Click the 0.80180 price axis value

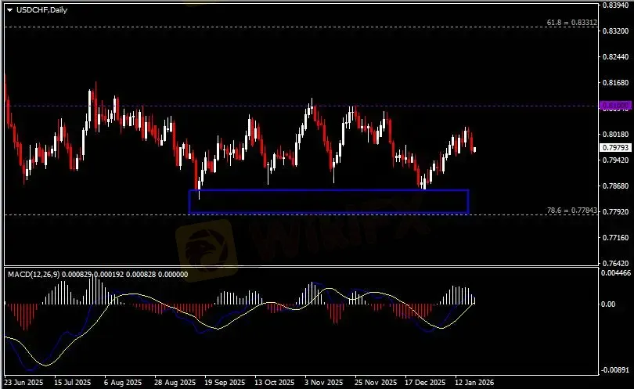615,135
